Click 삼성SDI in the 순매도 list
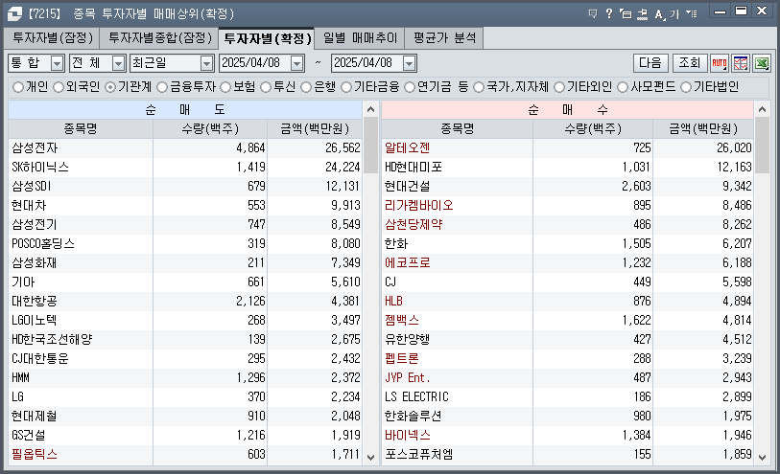This screenshot has width=780, height=474. [32, 186]
